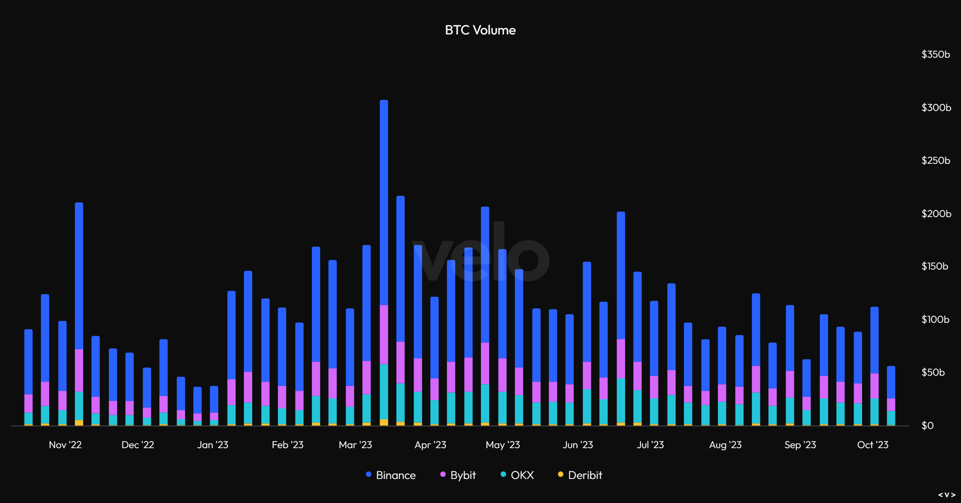The height and width of the screenshot is (503, 961).
Task: Click the Nov '22 axis label
Action: point(65,445)
